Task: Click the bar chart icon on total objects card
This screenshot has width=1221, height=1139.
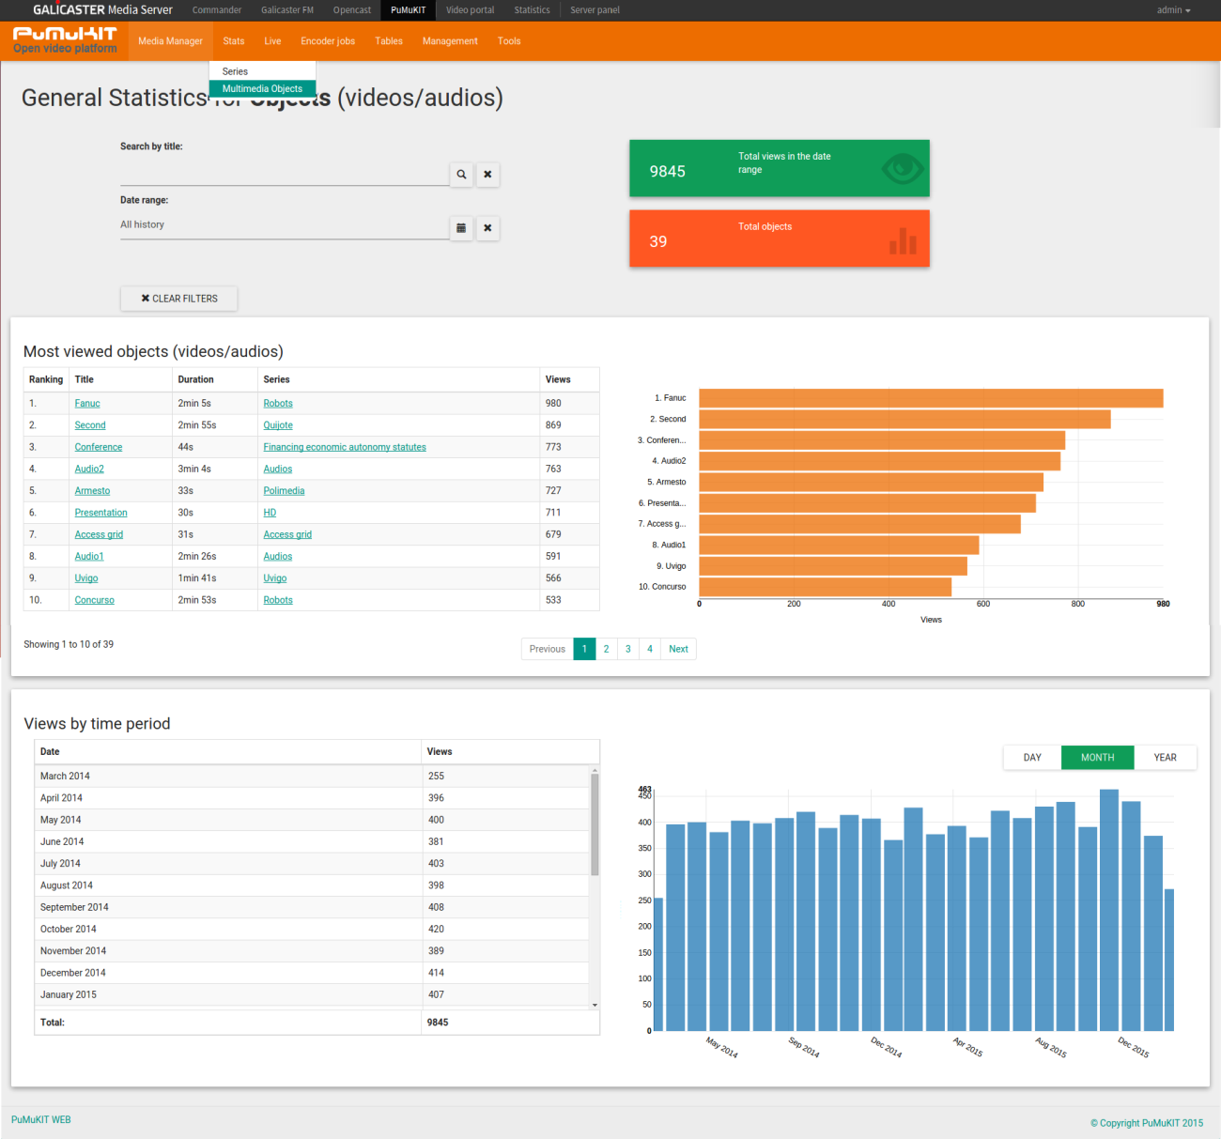Action: point(903,240)
